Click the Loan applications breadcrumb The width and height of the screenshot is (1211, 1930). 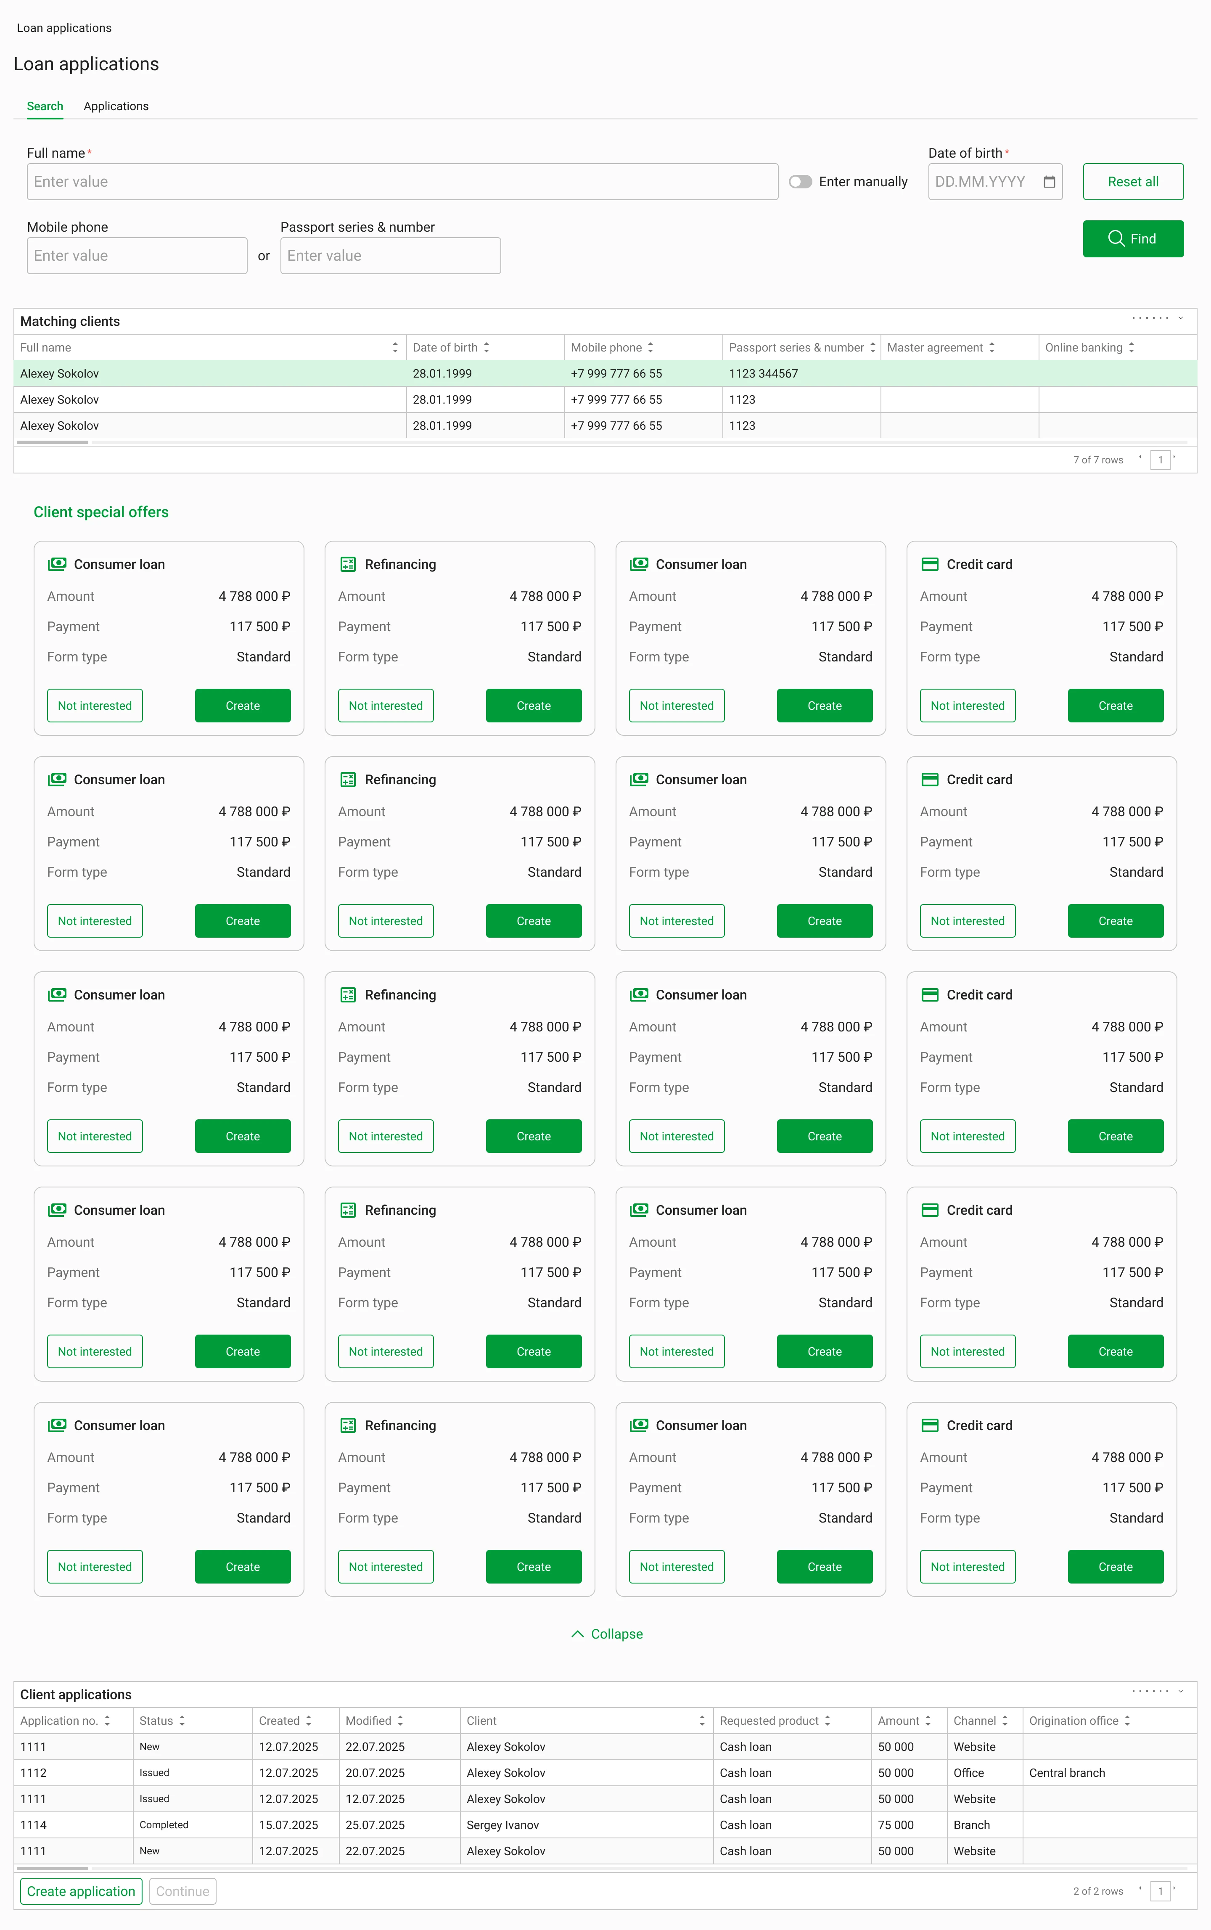(x=64, y=28)
